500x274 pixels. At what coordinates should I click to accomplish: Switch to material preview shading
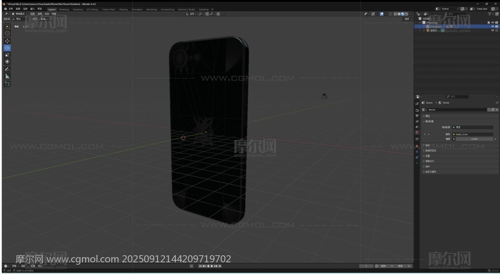403,14
